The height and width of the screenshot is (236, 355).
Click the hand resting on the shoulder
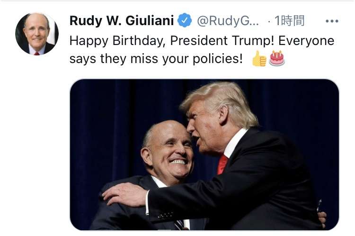click(124, 194)
